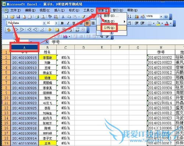Click the New blank workbook icon
184x146 pixels.
tap(7, 17)
